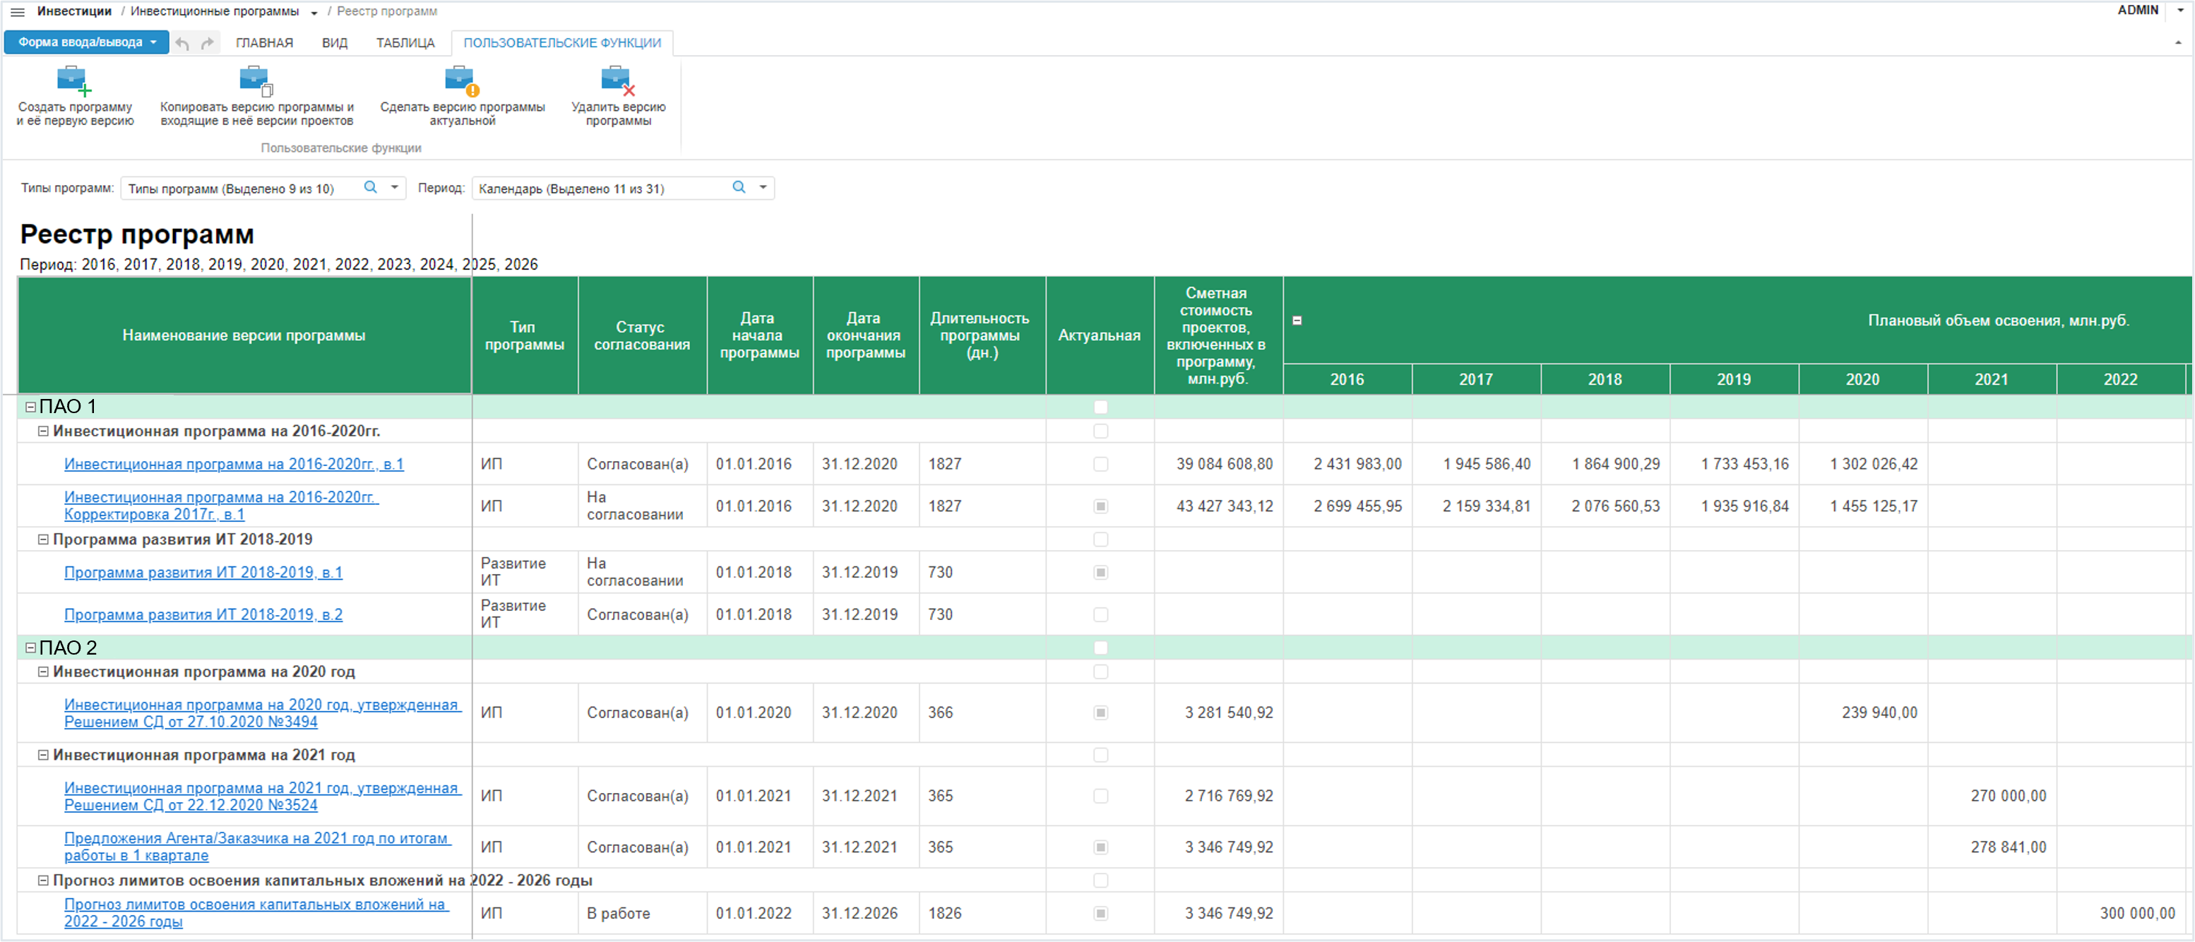Click Длительность программы column header
This screenshot has width=2195, height=942.
coord(982,335)
